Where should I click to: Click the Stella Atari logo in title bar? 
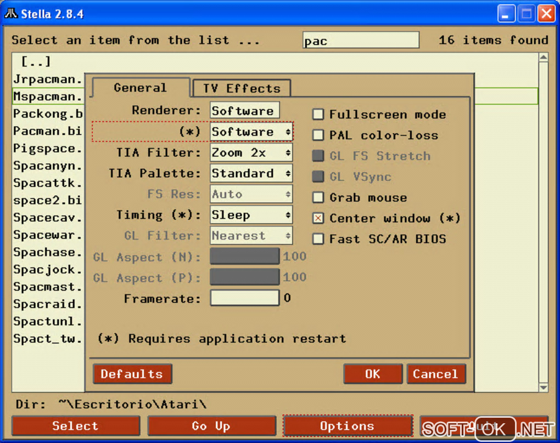(x=11, y=14)
